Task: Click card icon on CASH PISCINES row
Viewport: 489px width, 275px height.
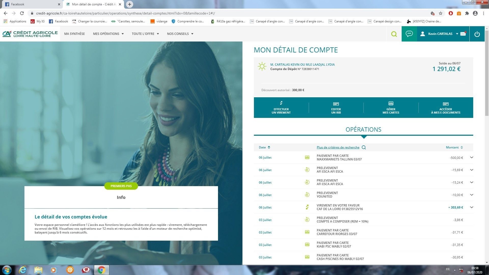Action: pyautogui.click(x=307, y=257)
